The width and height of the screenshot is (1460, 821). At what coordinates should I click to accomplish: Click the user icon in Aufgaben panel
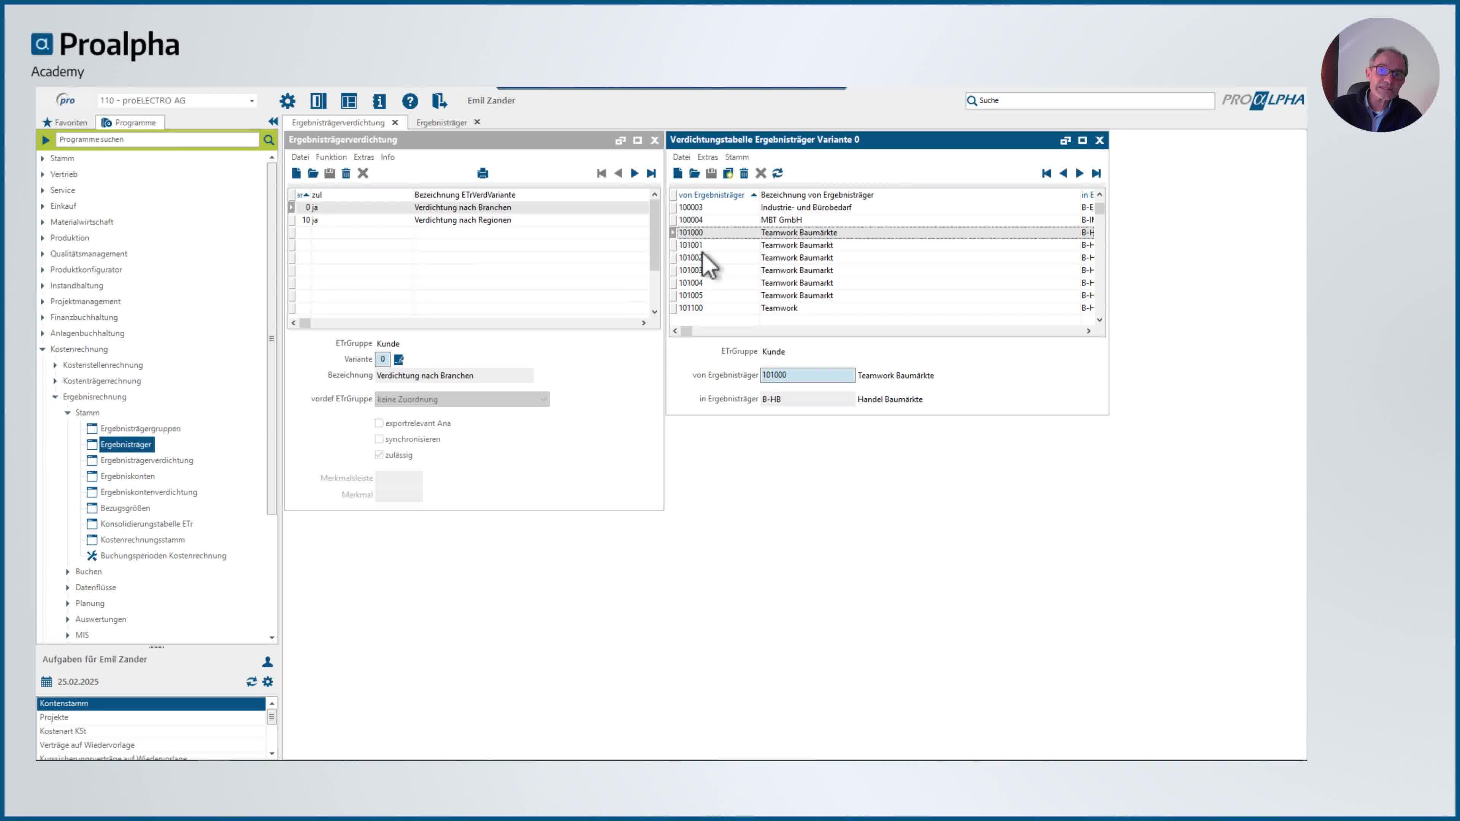268,661
